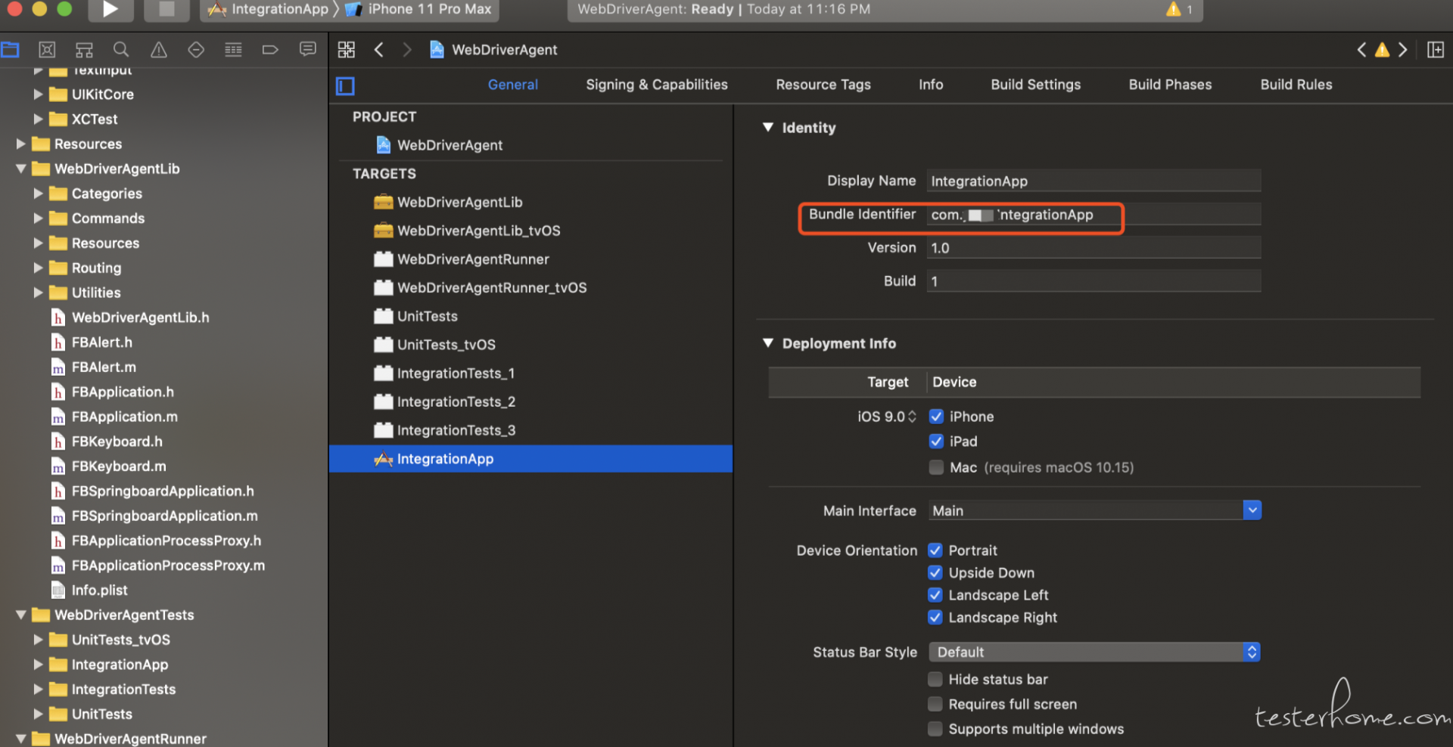
Task: Collapse the Identity section
Action: tap(768, 128)
